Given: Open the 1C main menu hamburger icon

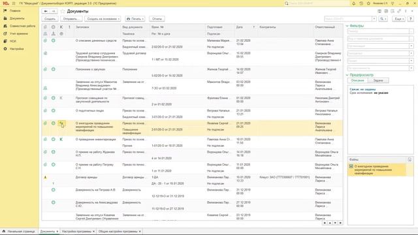Looking at the screenshot, I should (14, 3).
